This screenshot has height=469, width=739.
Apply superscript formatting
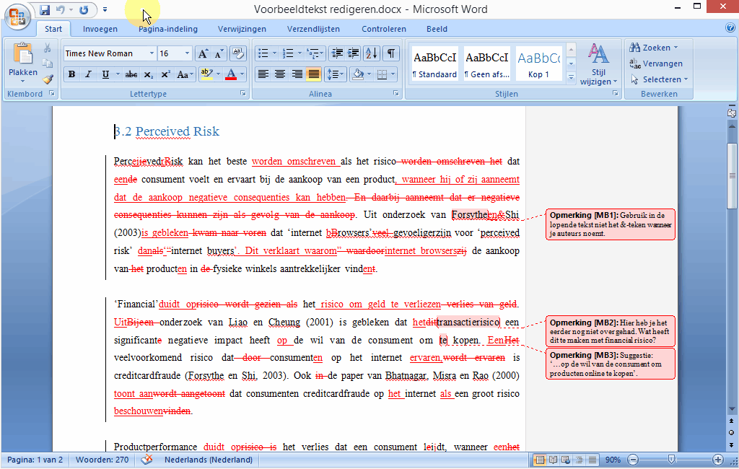click(165, 74)
